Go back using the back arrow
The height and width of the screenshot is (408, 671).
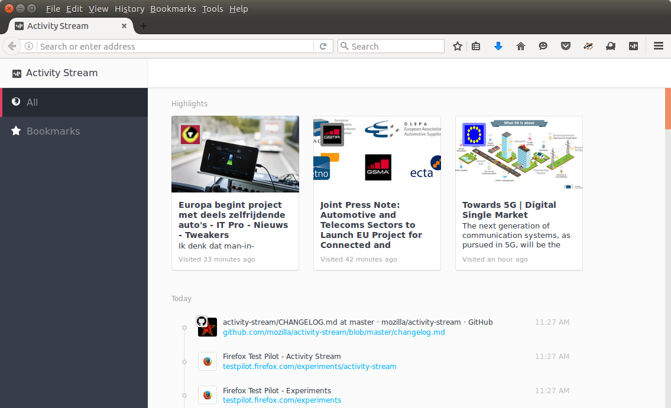click(x=12, y=46)
